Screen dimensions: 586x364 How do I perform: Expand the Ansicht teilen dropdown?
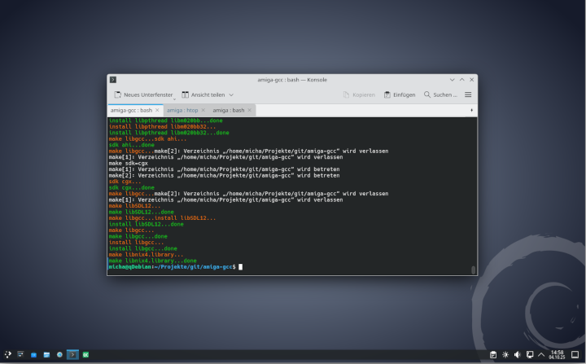click(231, 94)
